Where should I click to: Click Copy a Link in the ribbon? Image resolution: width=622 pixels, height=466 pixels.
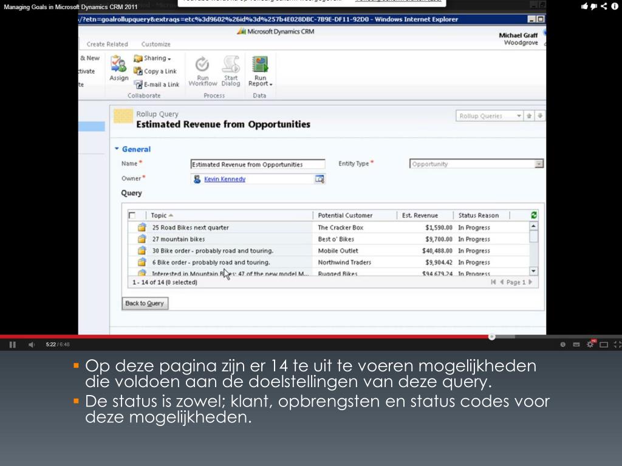pos(155,72)
